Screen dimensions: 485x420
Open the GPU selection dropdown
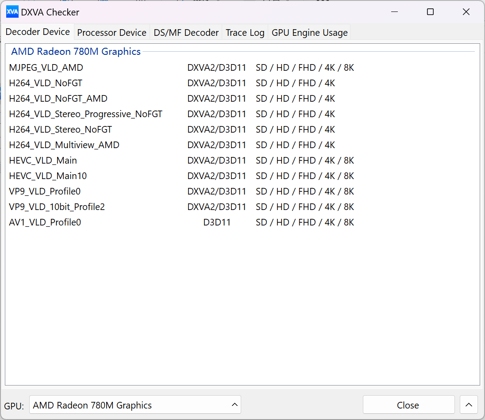point(135,405)
